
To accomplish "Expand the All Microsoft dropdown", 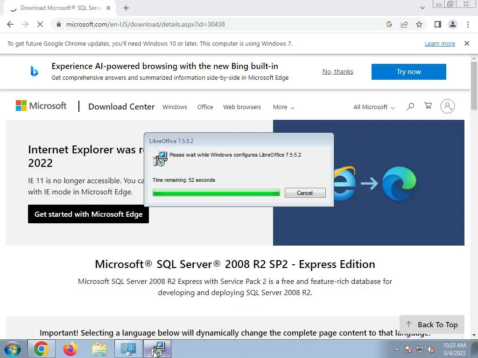I will [374, 107].
